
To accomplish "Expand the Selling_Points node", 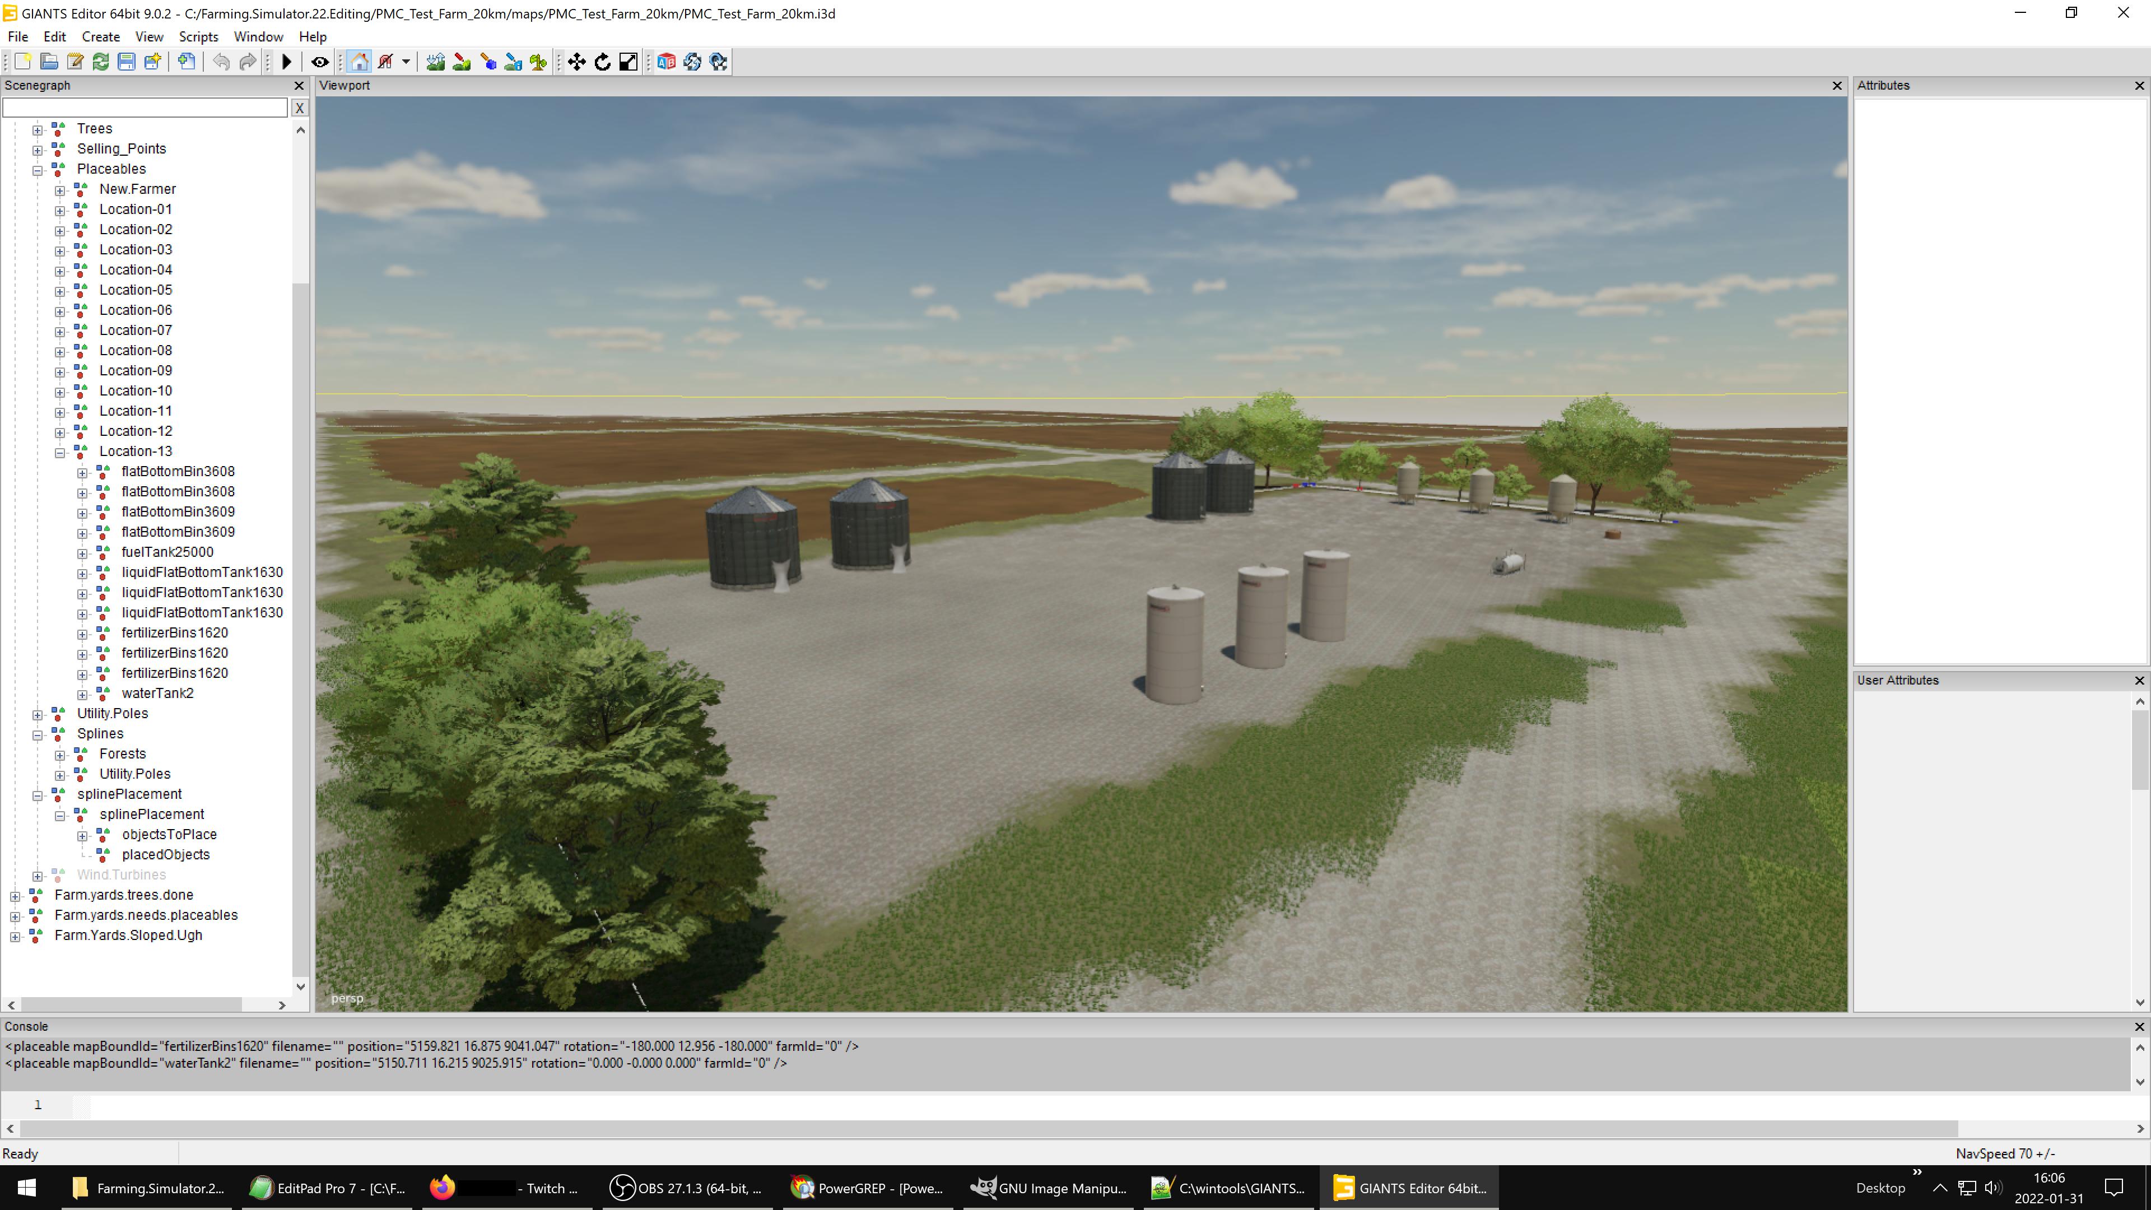I will pyautogui.click(x=38, y=150).
